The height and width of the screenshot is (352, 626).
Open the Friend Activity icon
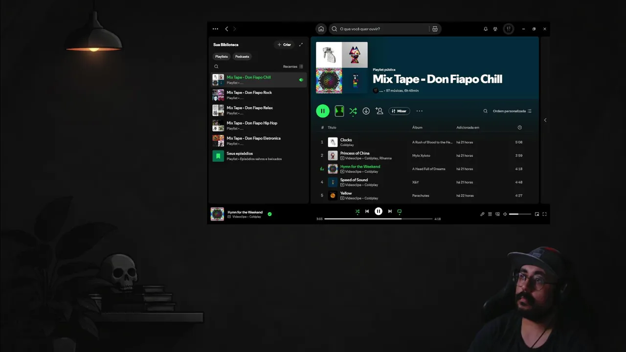coord(495,29)
